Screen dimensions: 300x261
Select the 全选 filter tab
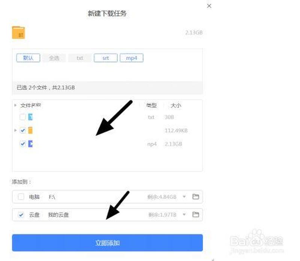pyautogui.click(x=54, y=58)
